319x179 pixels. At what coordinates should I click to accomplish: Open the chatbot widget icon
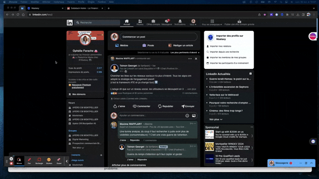[313, 141]
